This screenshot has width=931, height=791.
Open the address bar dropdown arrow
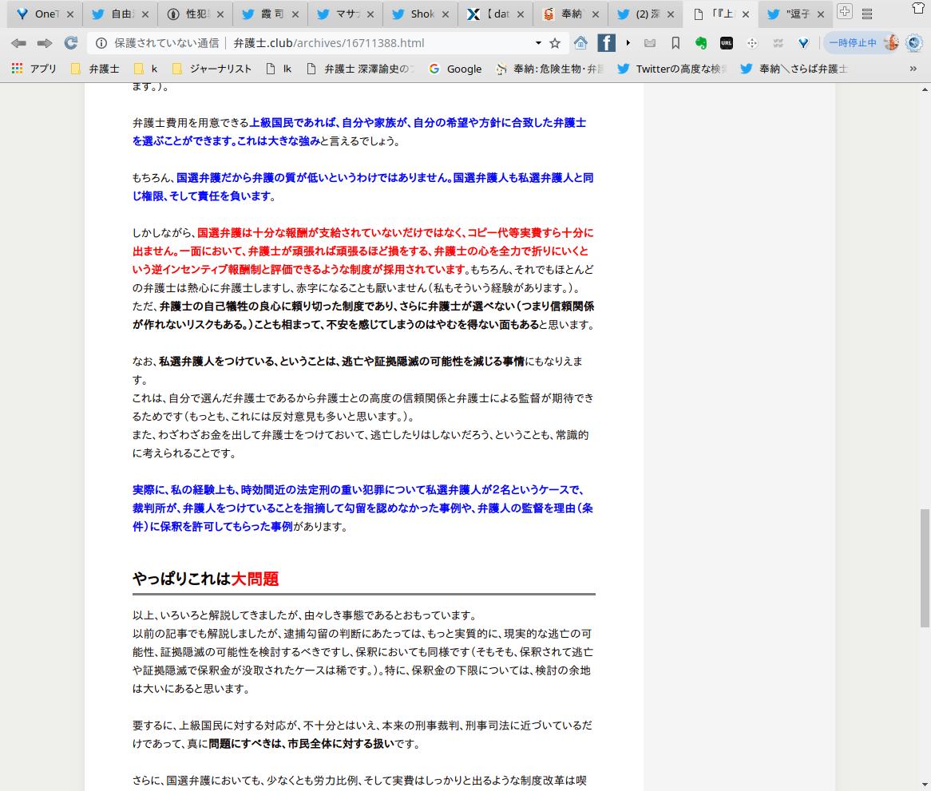538,43
